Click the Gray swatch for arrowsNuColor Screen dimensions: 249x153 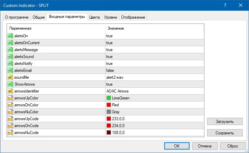click(109, 112)
